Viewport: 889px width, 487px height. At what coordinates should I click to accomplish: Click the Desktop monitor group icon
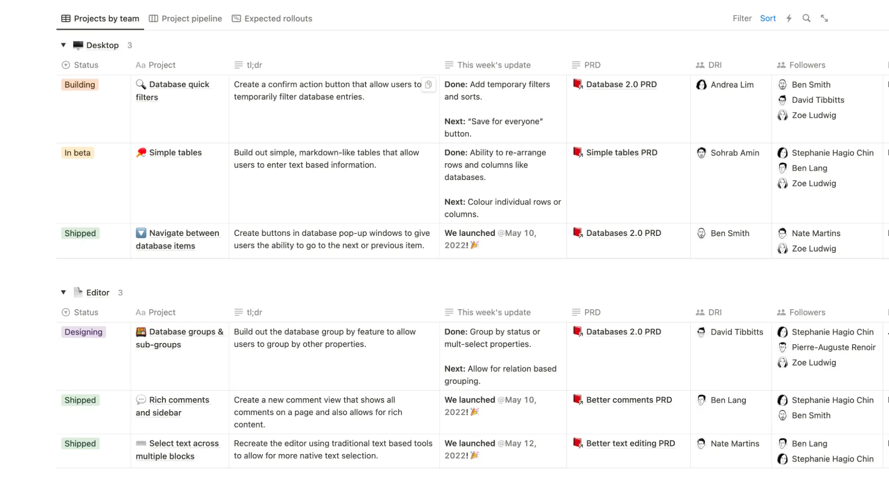tap(78, 45)
